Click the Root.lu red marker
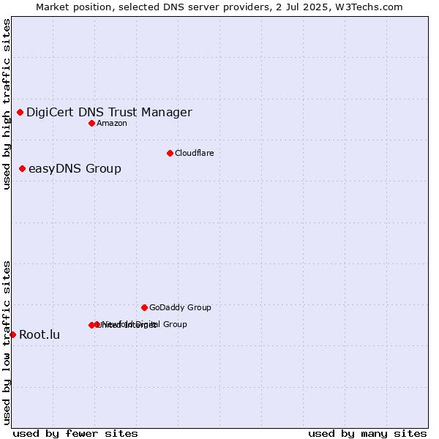The height and width of the screenshot is (439, 439). point(13,334)
